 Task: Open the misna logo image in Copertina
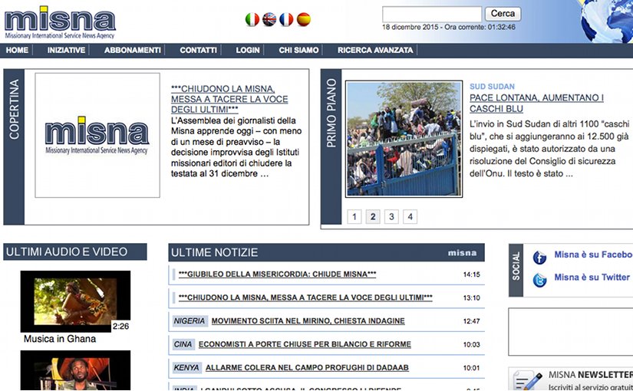(97, 135)
